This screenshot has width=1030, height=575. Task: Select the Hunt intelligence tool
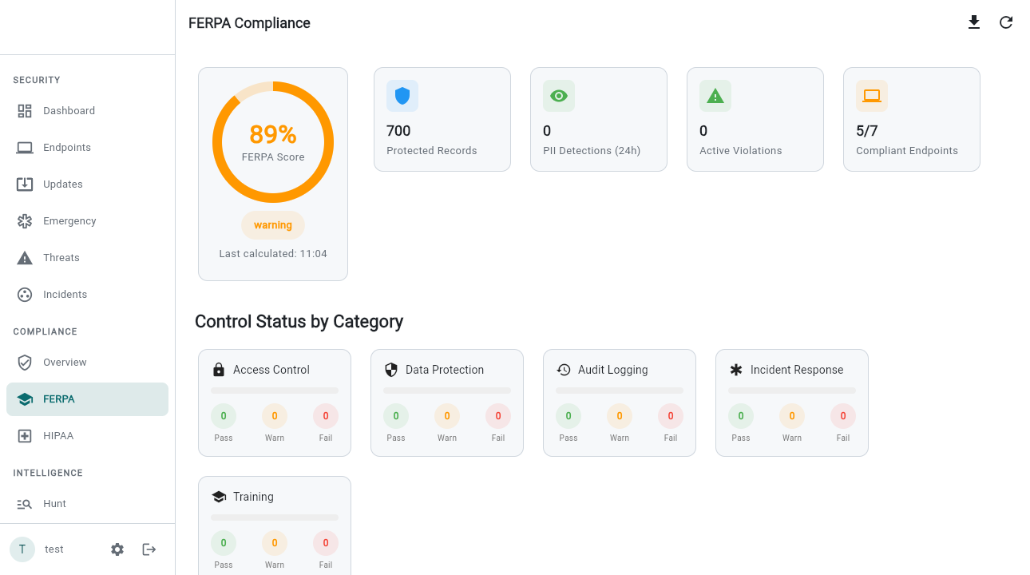(53, 503)
